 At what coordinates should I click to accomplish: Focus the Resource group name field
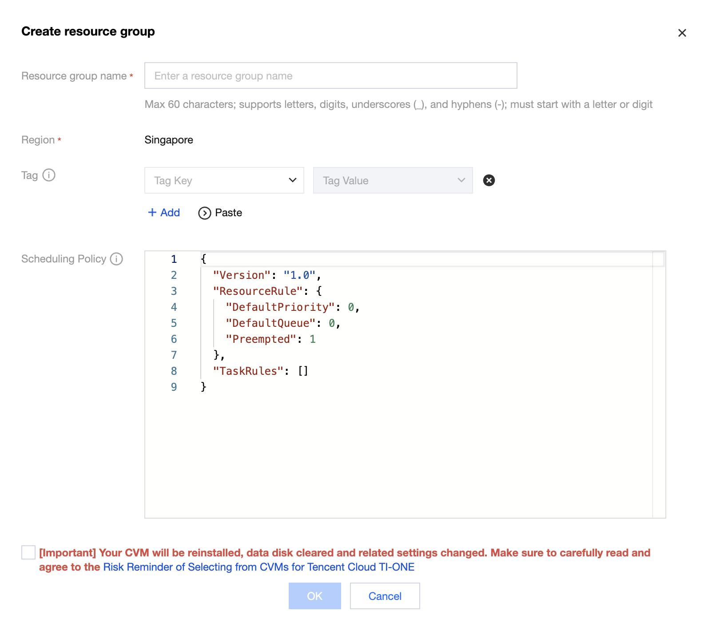330,76
